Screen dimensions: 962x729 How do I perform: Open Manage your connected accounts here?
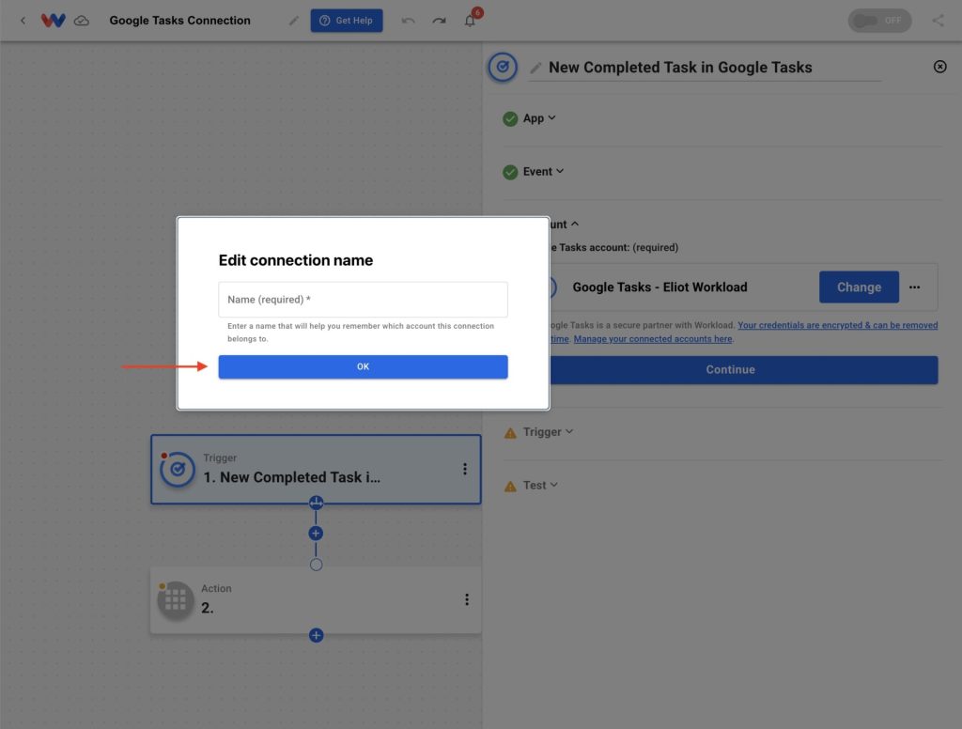[653, 339]
